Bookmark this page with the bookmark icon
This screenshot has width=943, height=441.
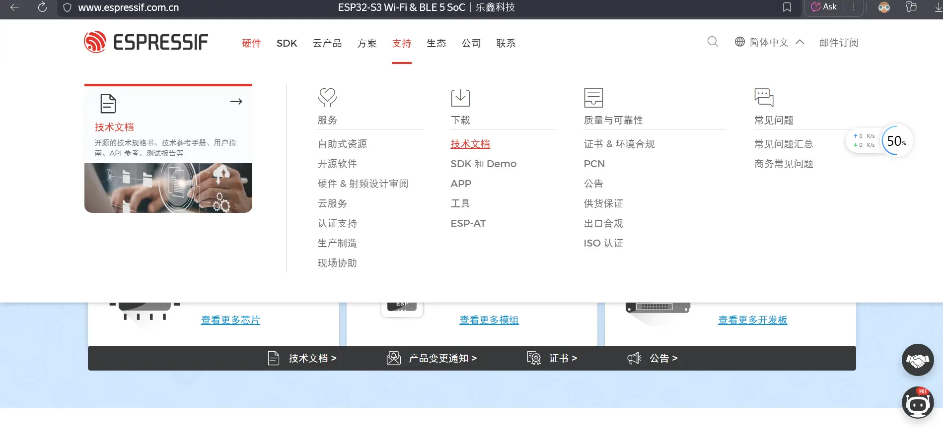click(x=787, y=7)
